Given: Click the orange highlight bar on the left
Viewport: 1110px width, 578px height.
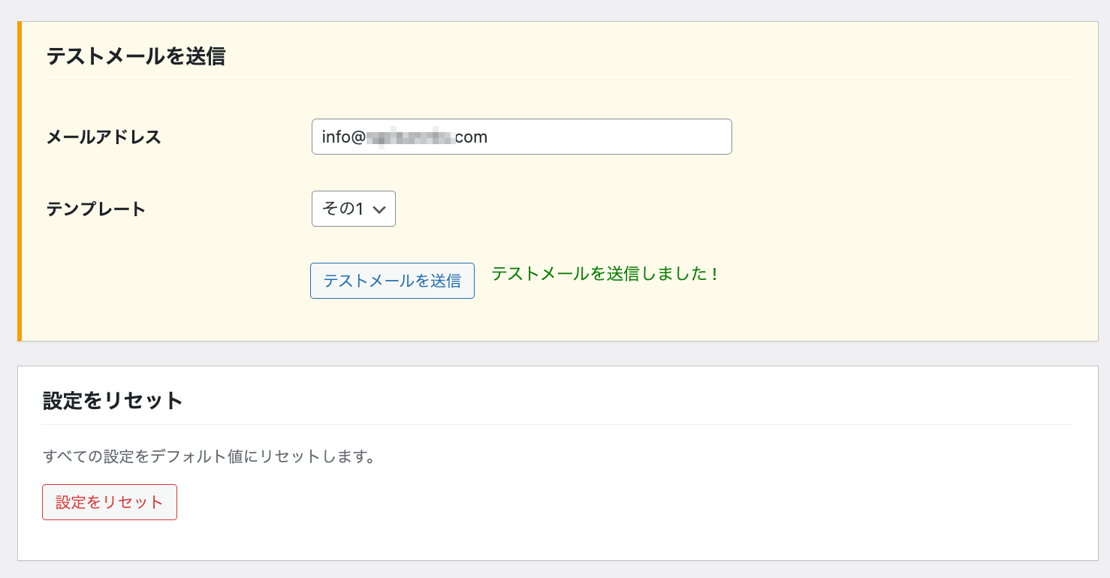Looking at the screenshot, I should (x=20, y=180).
